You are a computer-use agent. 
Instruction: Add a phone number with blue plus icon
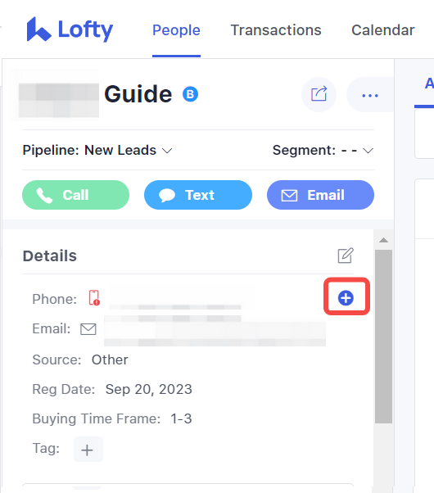(346, 298)
